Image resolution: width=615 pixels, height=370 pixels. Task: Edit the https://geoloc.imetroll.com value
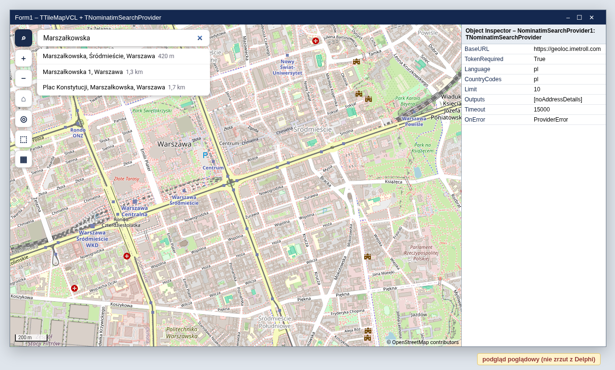pos(567,49)
